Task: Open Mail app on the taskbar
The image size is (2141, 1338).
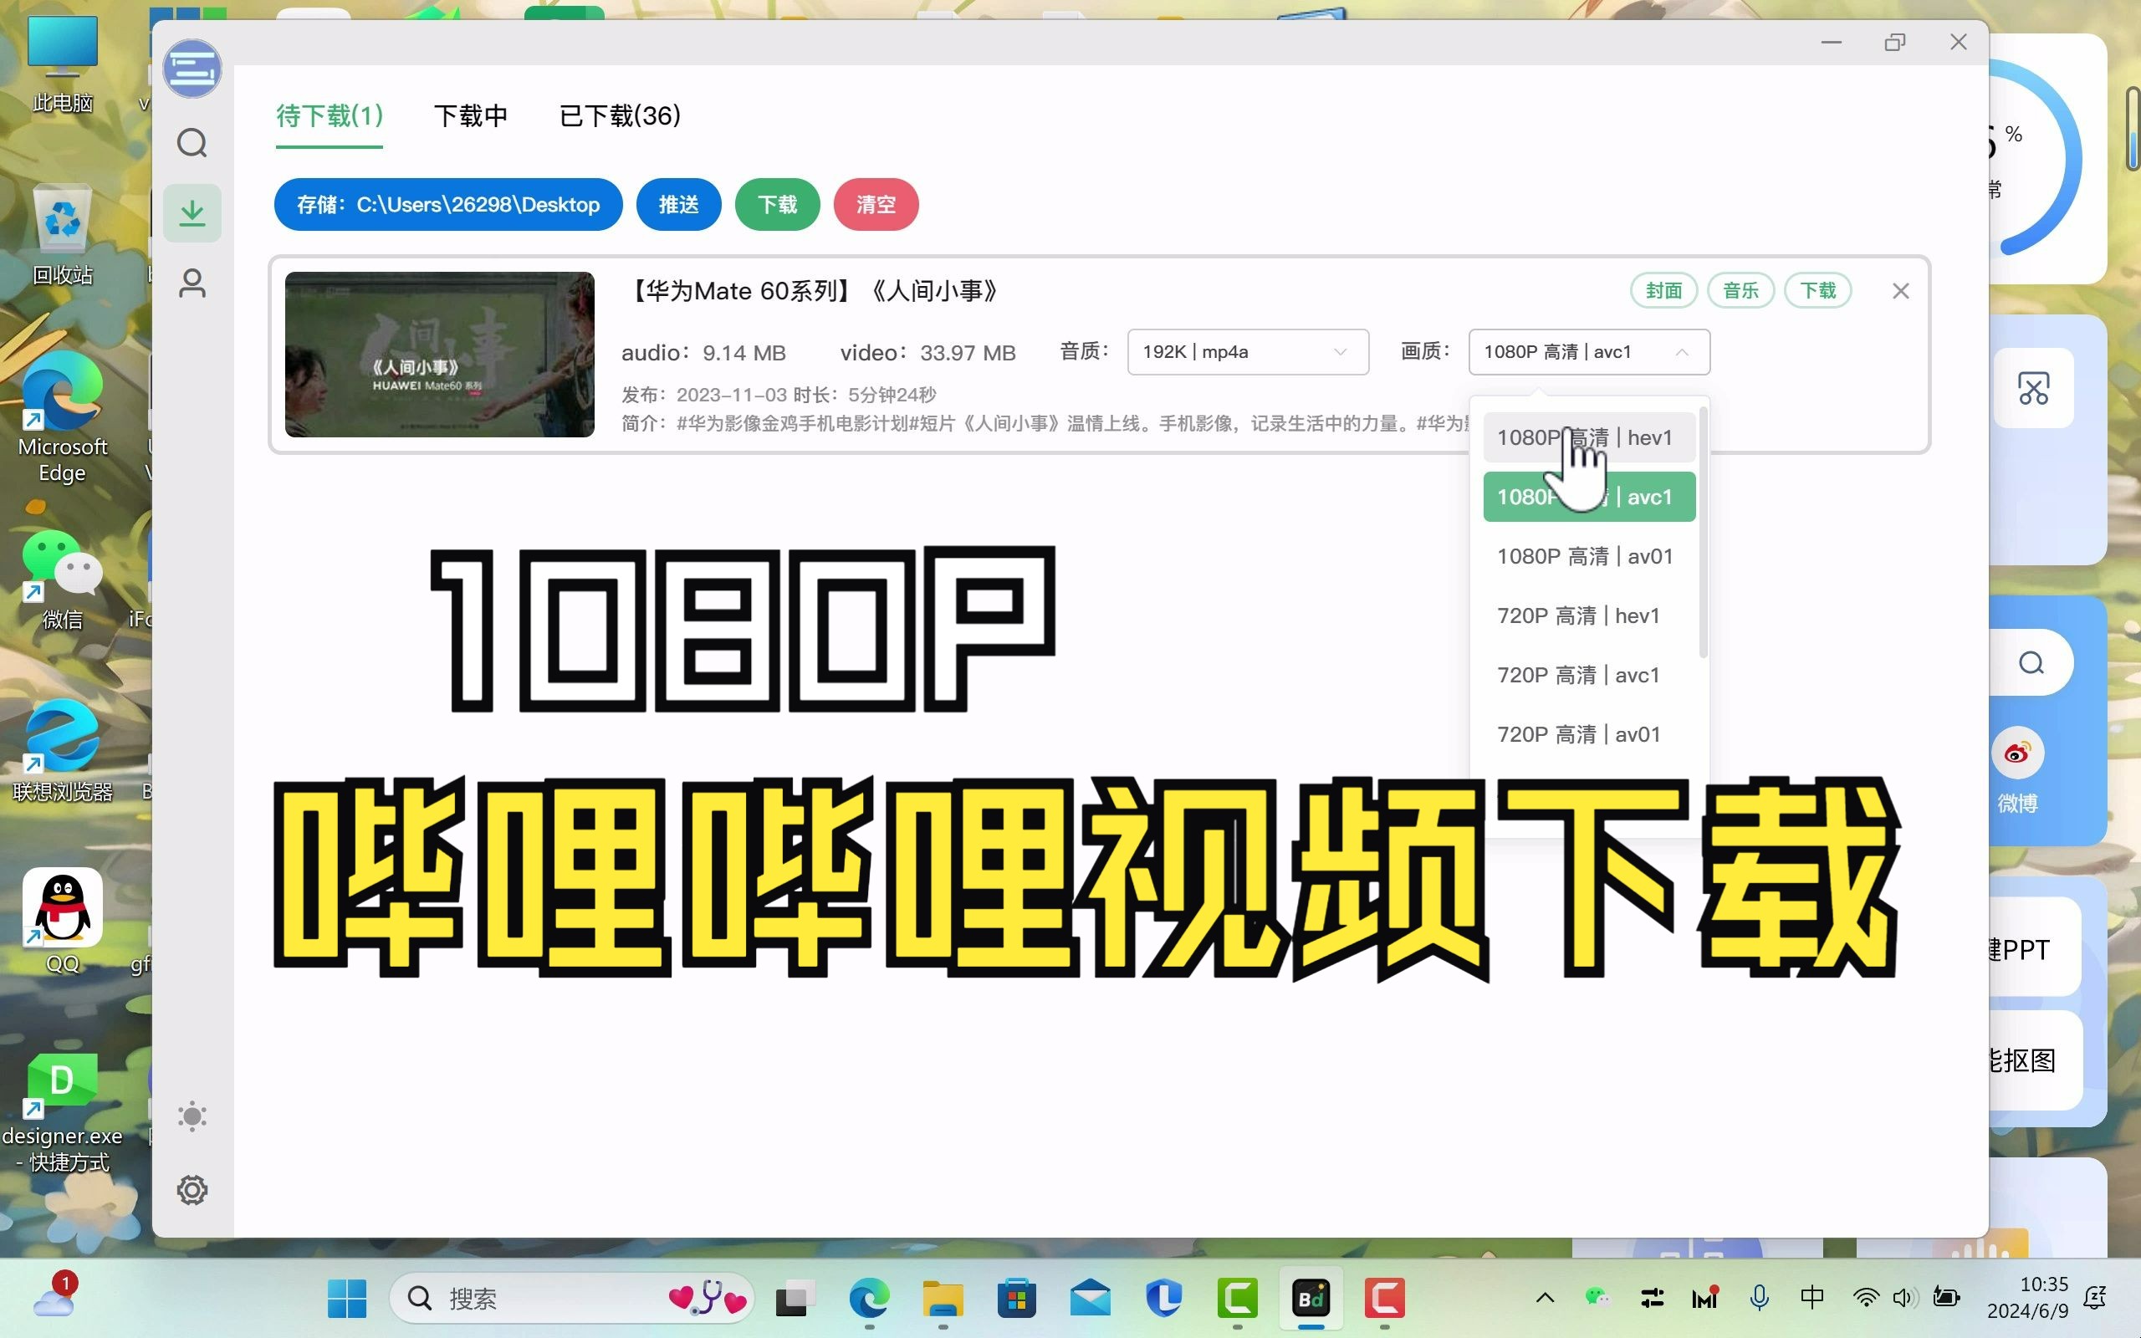Action: (1090, 1298)
